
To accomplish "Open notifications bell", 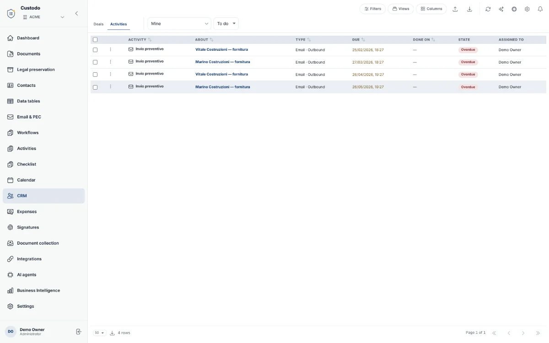I will (x=540, y=9).
